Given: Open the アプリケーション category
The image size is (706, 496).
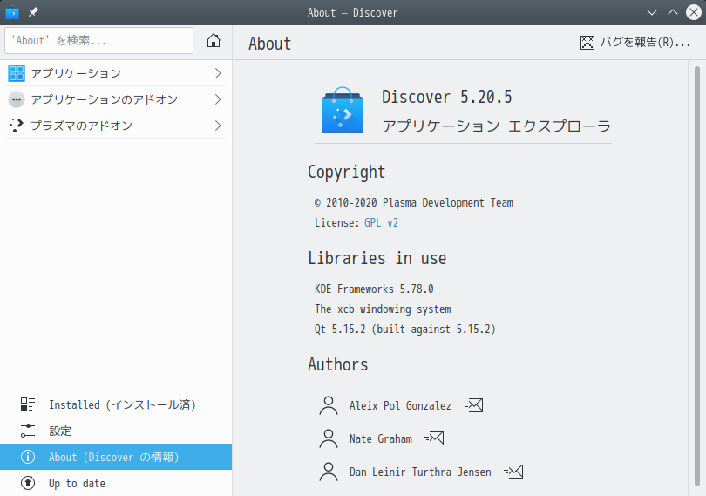Looking at the screenshot, I should [x=116, y=73].
